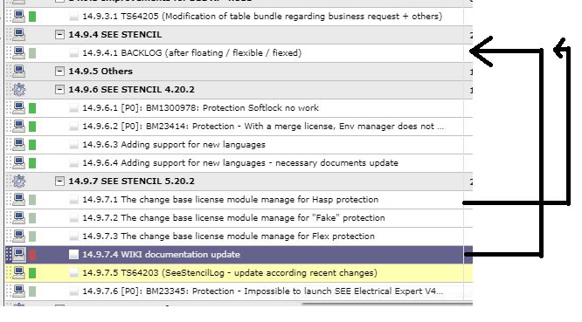Select 14.9.3.1 TS64205 table bundle item

[262, 17]
